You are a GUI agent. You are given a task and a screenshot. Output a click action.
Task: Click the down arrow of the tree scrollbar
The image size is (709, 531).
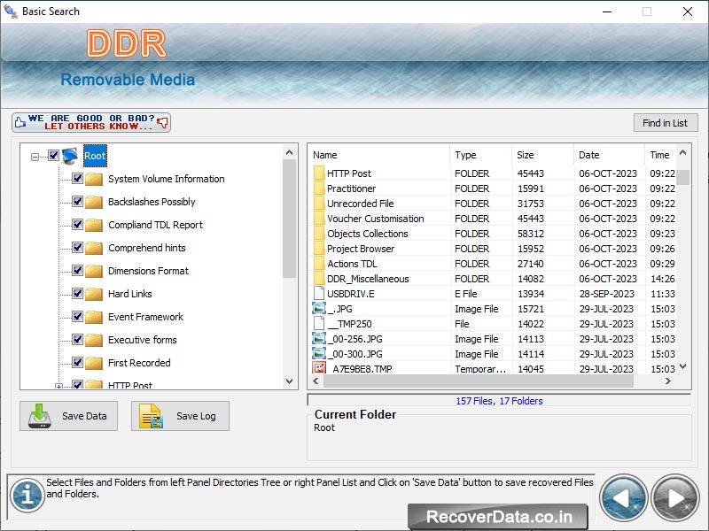[x=289, y=382]
